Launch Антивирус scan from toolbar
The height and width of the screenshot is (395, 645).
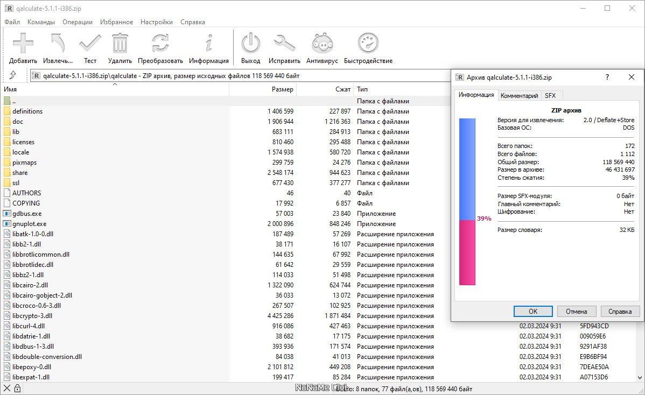[322, 44]
